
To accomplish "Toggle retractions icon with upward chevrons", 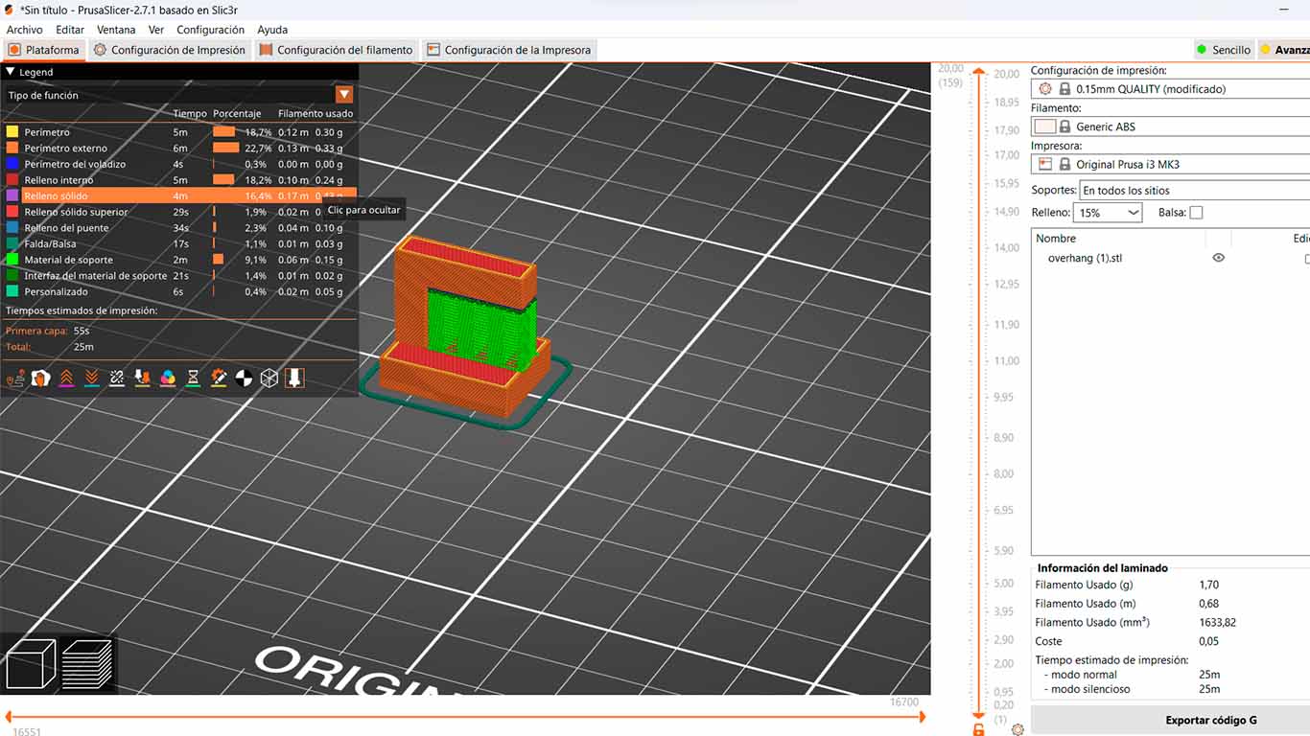I will coord(66,378).
